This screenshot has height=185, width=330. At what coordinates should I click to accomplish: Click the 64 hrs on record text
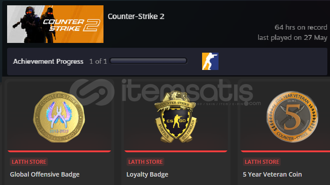301,27
